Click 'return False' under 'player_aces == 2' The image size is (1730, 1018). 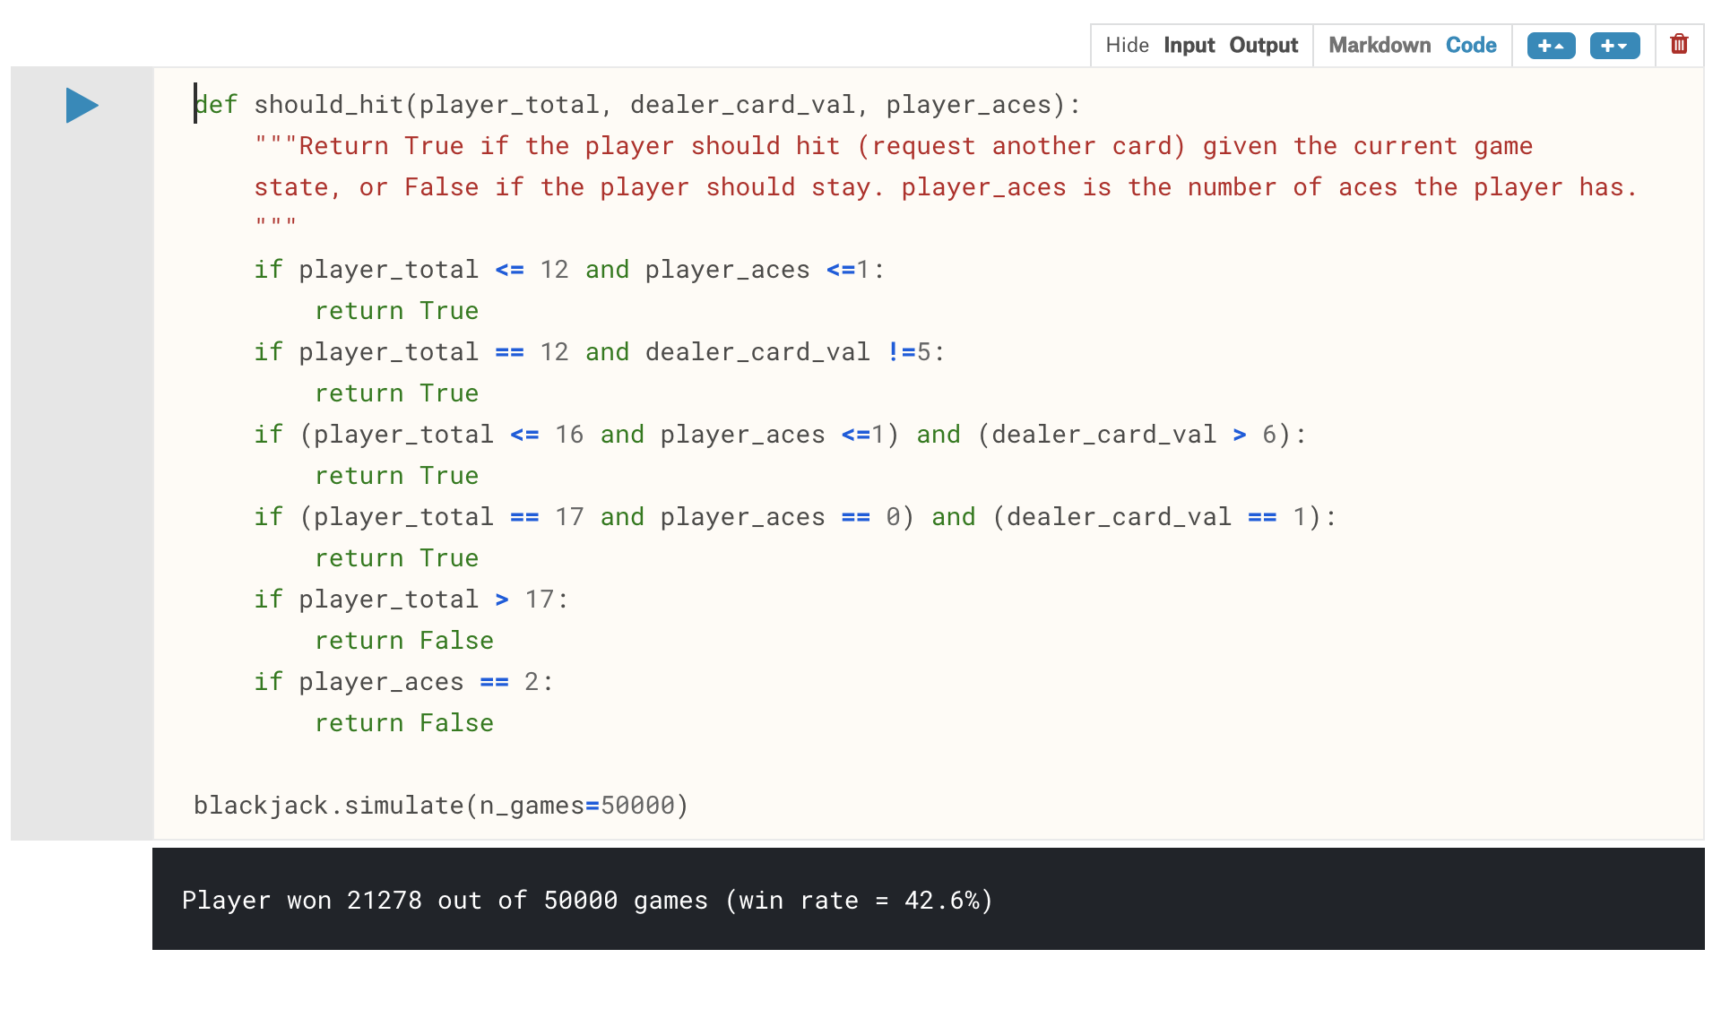point(404,723)
